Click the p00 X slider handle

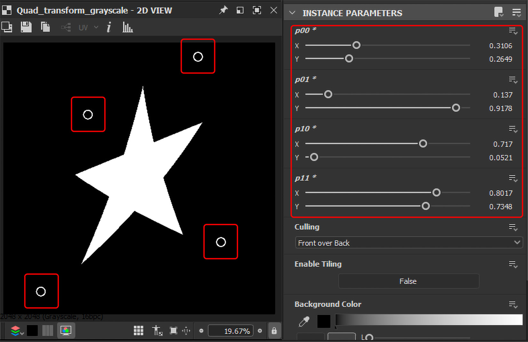pos(356,45)
